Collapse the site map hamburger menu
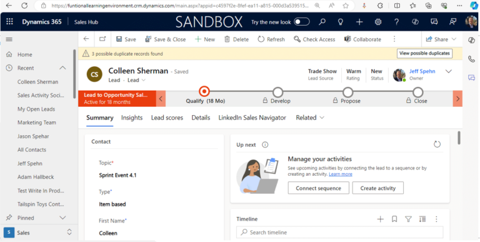The height and width of the screenshot is (242, 480). coord(9,39)
